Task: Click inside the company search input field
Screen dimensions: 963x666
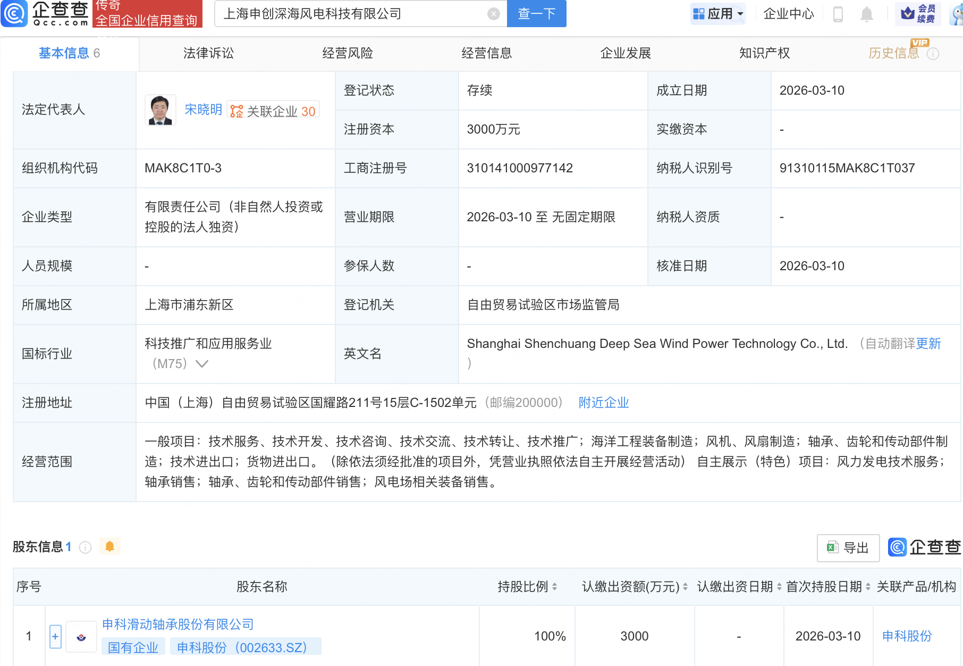Action: [x=345, y=14]
